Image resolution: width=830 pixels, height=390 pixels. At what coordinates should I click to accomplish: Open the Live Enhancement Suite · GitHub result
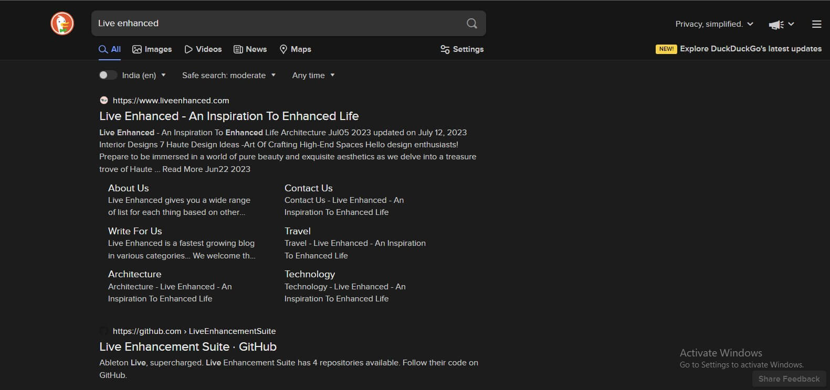(x=188, y=346)
